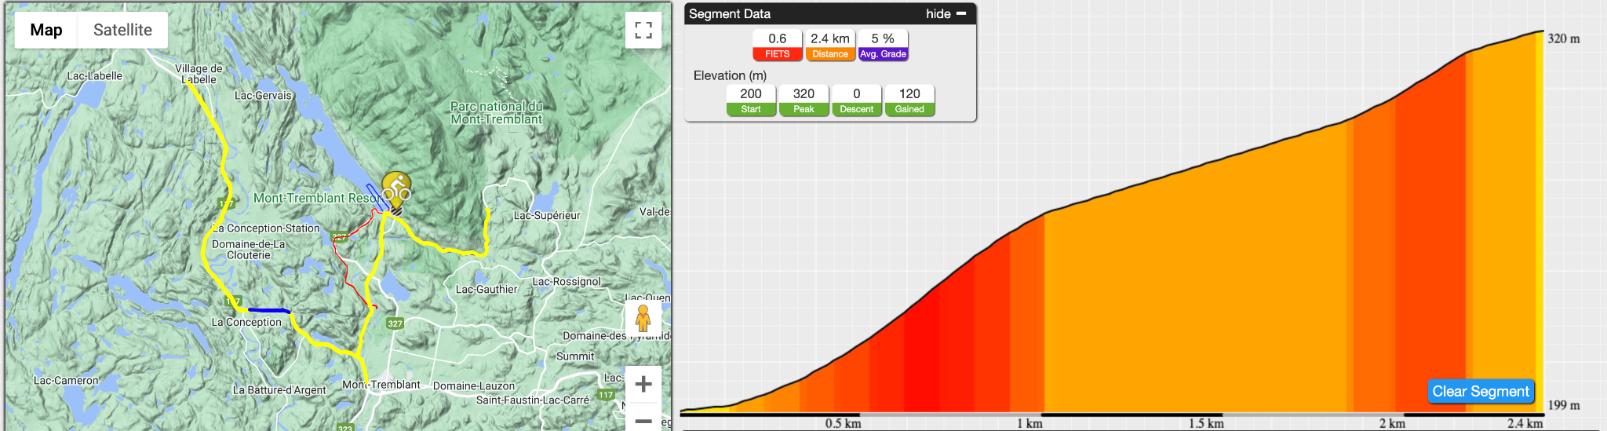Click the Peak elevation value 320
This screenshot has width=1607, height=431.
pos(803,93)
